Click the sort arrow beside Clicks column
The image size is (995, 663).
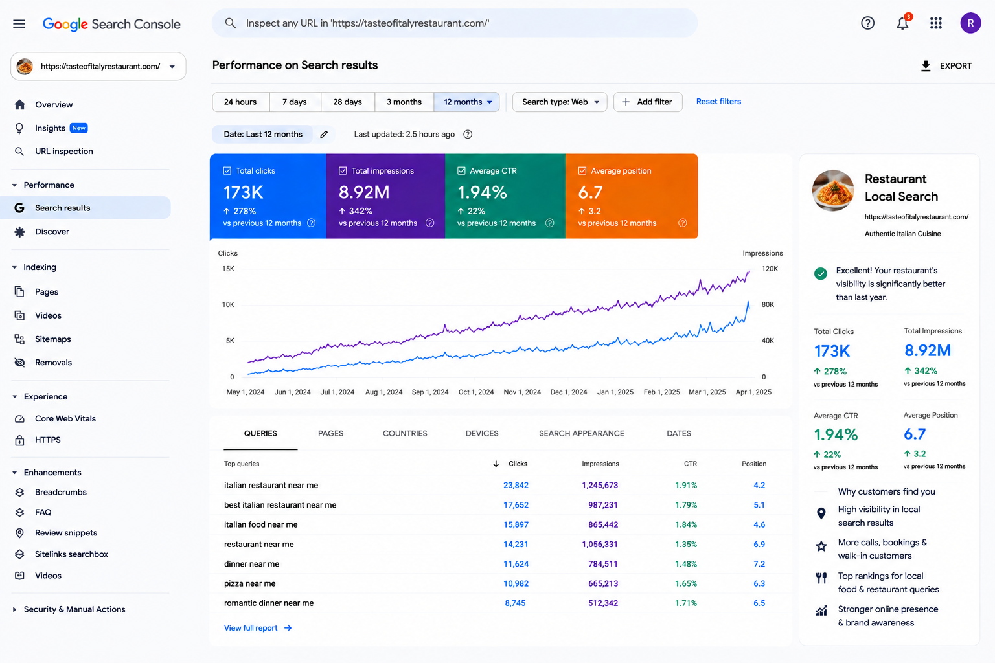click(496, 464)
